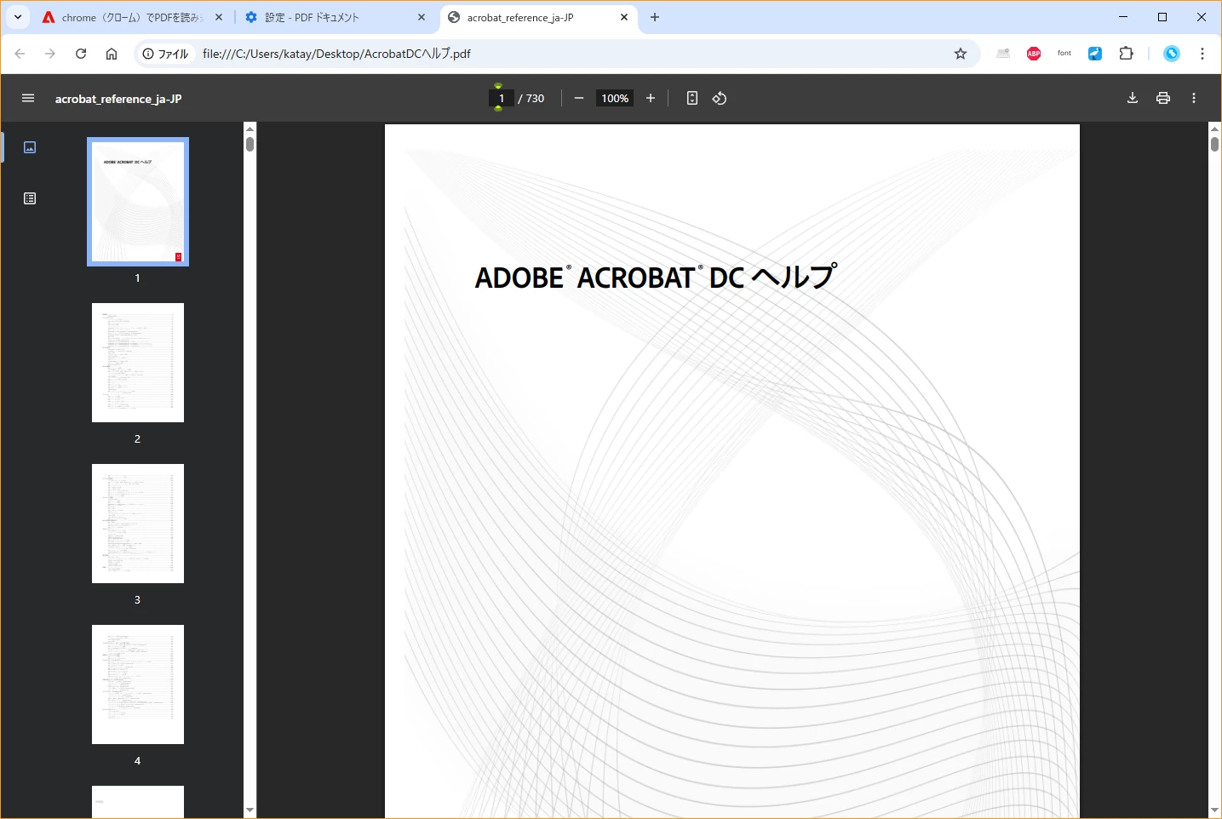This screenshot has height=819, width=1222.
Task: Close the 設定 - PDF ドキュメント tab
Action: pyautogui.click(x=422, y=17)
